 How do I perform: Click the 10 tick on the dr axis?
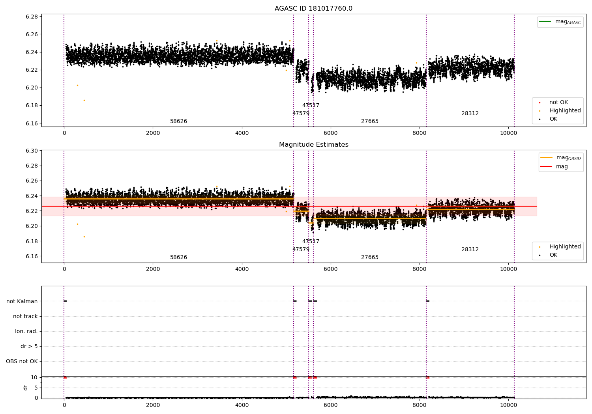(x=34, y=378)
